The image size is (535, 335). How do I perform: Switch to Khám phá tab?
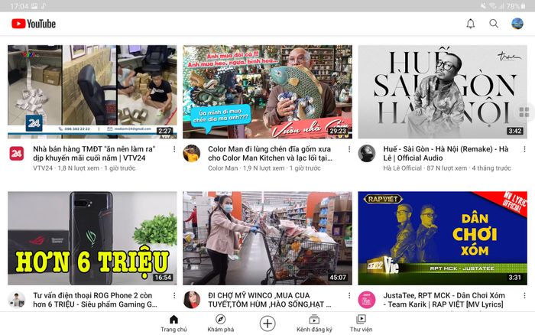(x=220, y=324)
